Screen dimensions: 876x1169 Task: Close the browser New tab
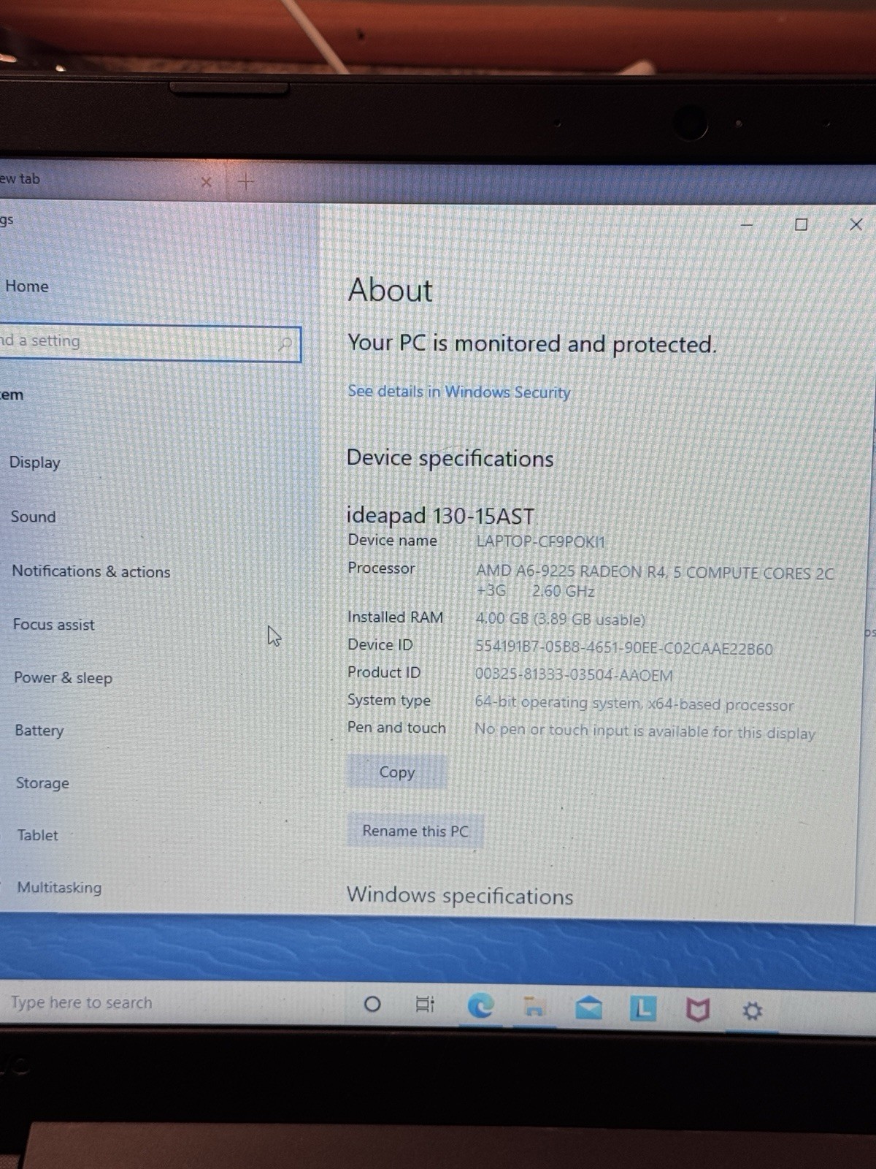(206, 182)
